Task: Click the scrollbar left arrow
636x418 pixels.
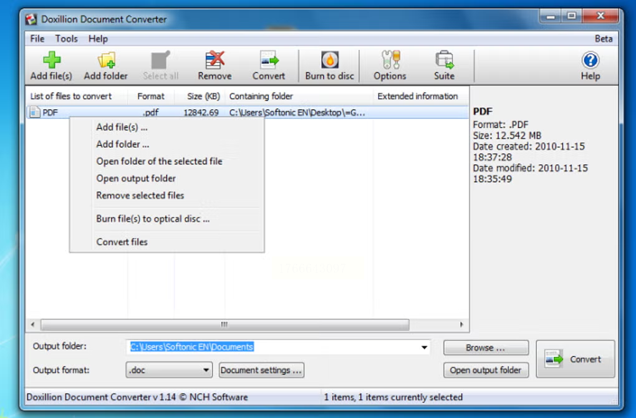Action: 33,324
